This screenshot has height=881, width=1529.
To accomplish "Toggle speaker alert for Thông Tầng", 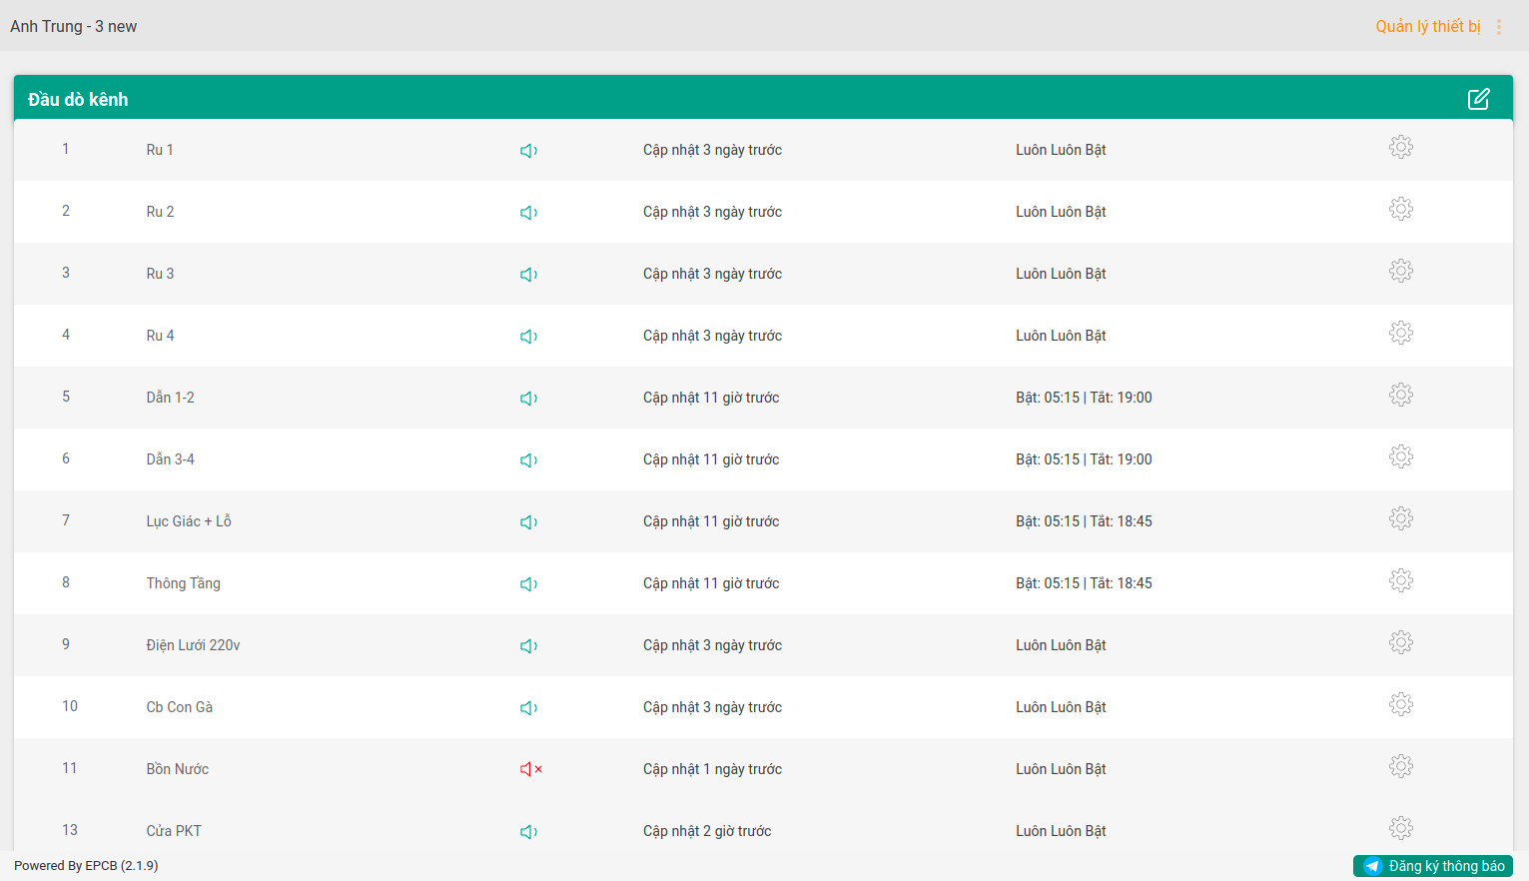I will coord(529,584).
